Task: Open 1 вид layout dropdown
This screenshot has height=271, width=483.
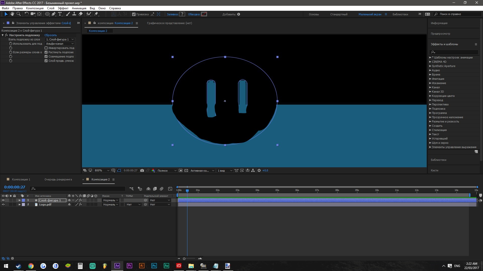Action: click(x=225, y=171)
